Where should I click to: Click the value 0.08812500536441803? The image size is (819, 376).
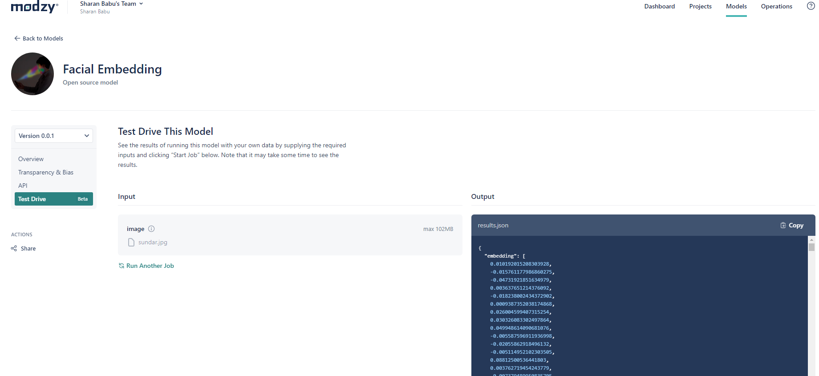tap(518, 360)
